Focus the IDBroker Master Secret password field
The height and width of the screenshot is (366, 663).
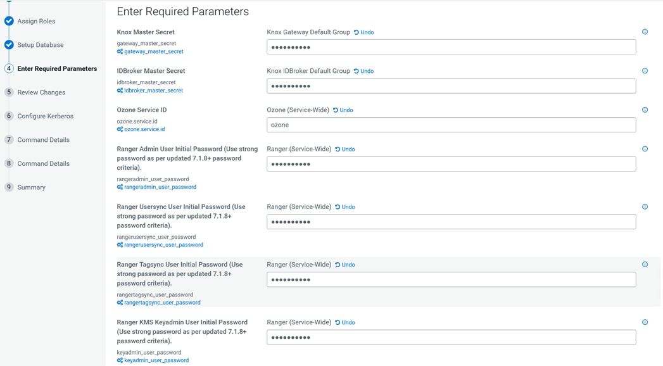point(451,85)
